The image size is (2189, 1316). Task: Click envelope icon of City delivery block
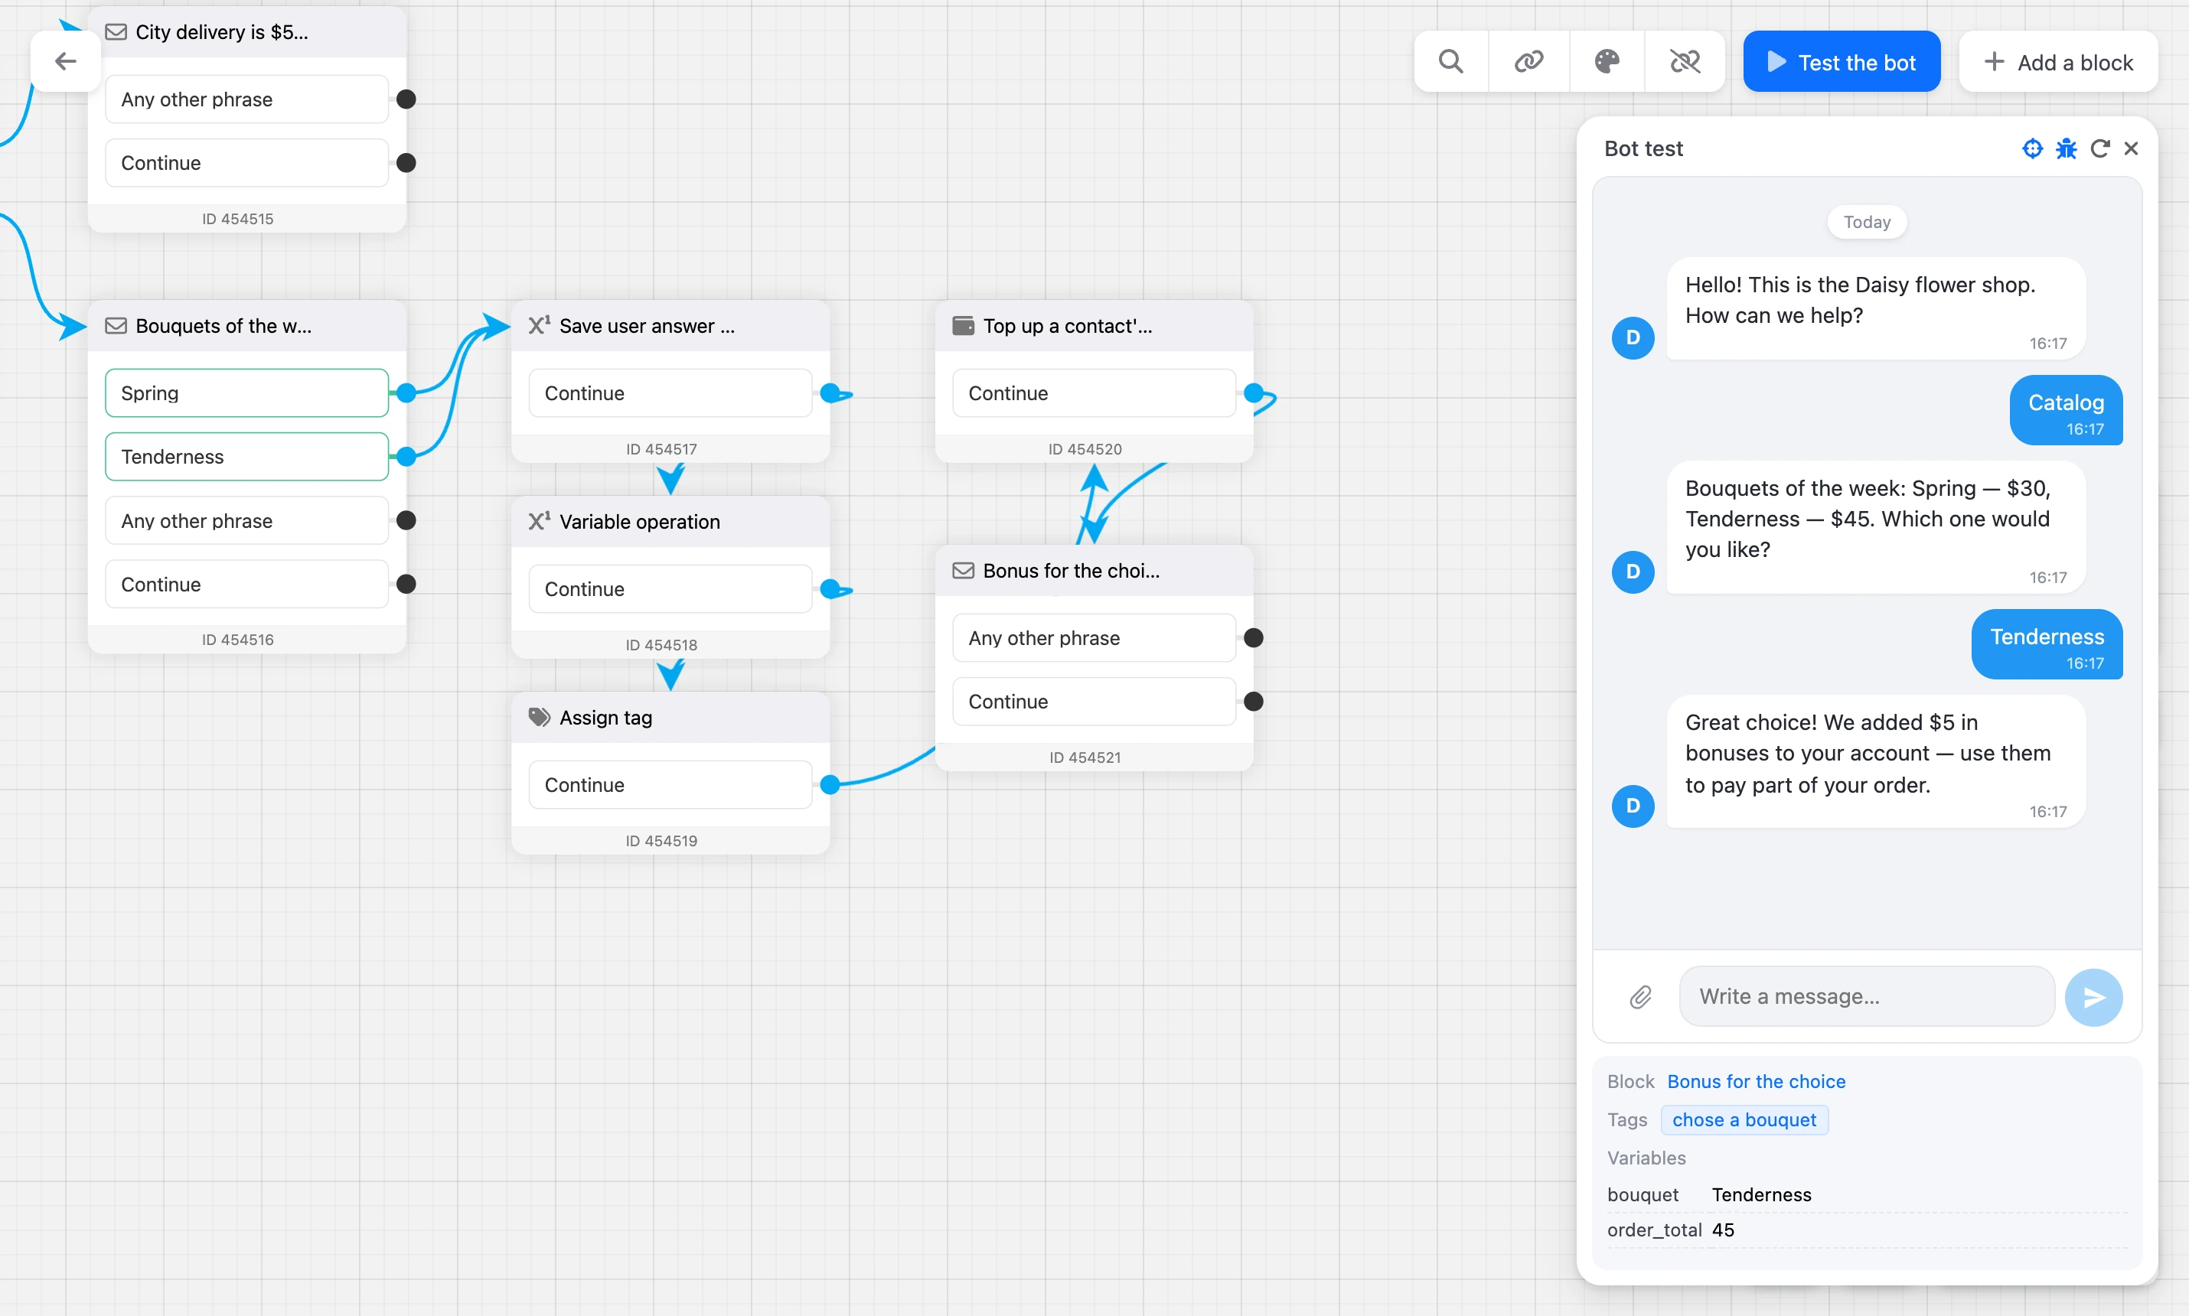(116, 32)
